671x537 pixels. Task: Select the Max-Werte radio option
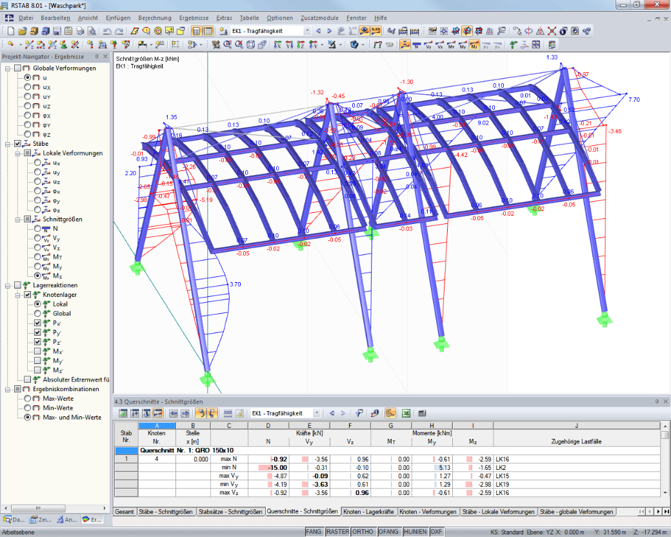(x=27, y=398)
